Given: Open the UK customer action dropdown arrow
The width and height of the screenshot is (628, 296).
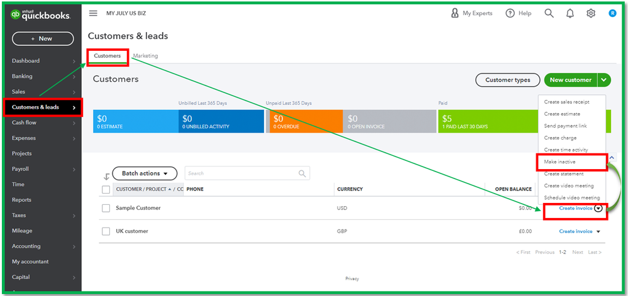Looking at the screenshot, I should [x=598, y=231].
